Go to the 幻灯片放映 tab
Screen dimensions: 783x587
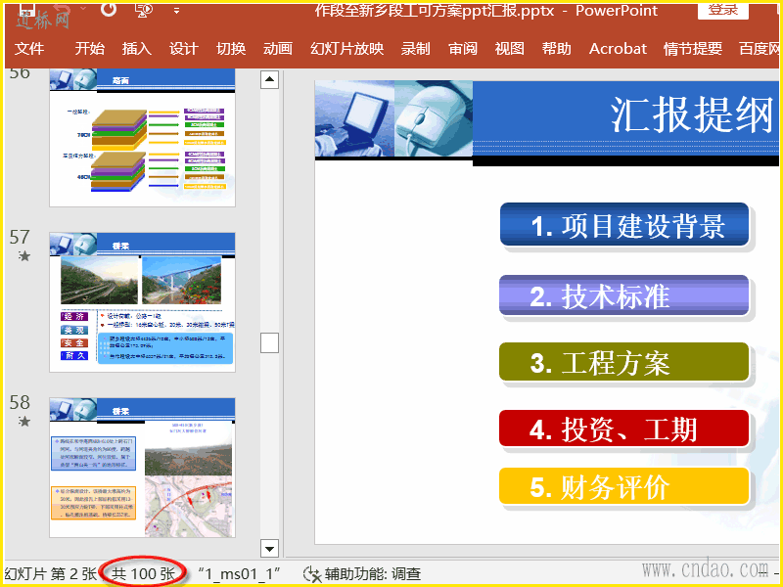(x=347, y=48)
